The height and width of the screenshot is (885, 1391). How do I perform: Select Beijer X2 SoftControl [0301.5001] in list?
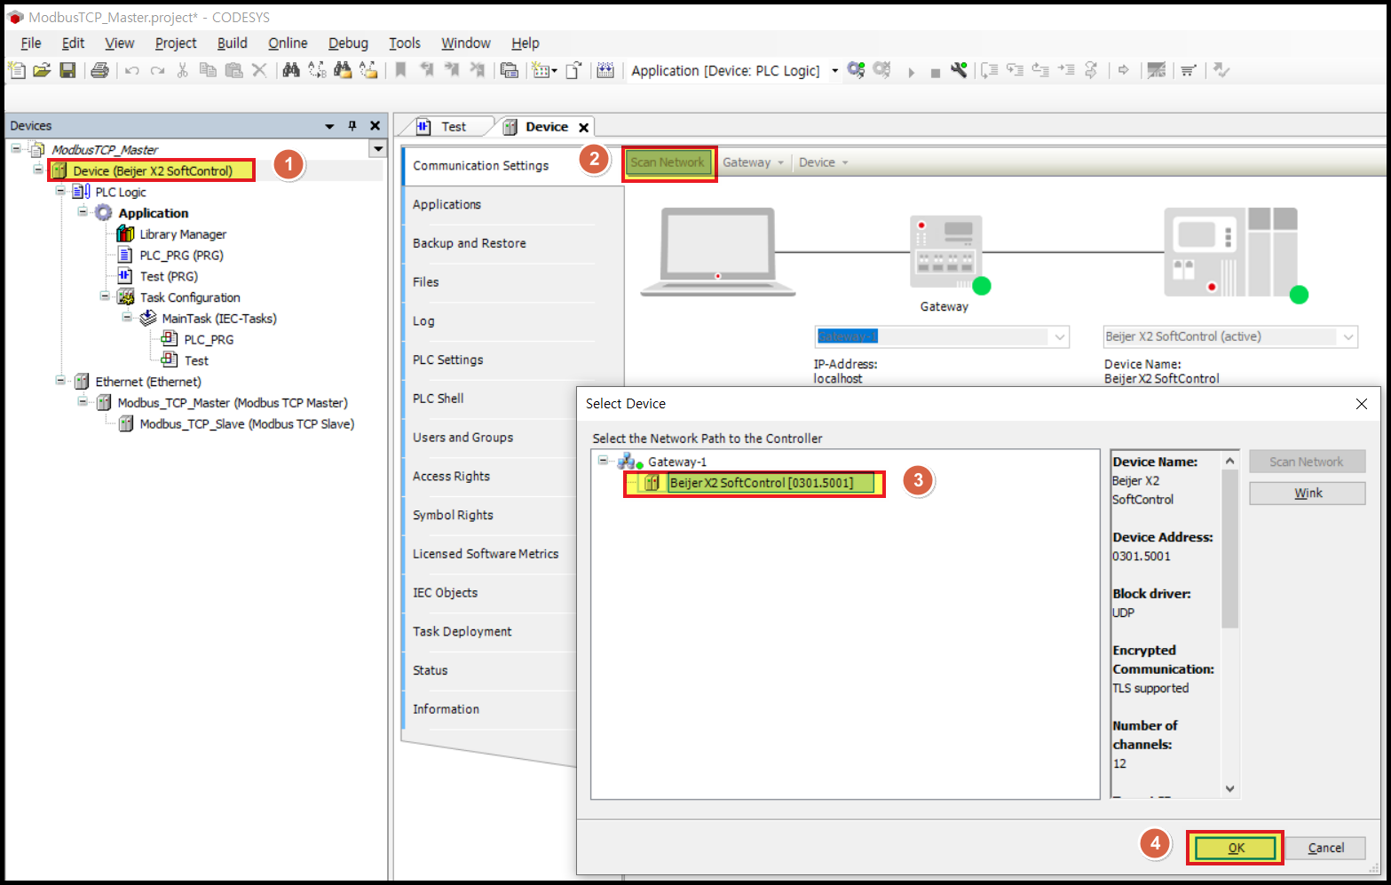761,483
